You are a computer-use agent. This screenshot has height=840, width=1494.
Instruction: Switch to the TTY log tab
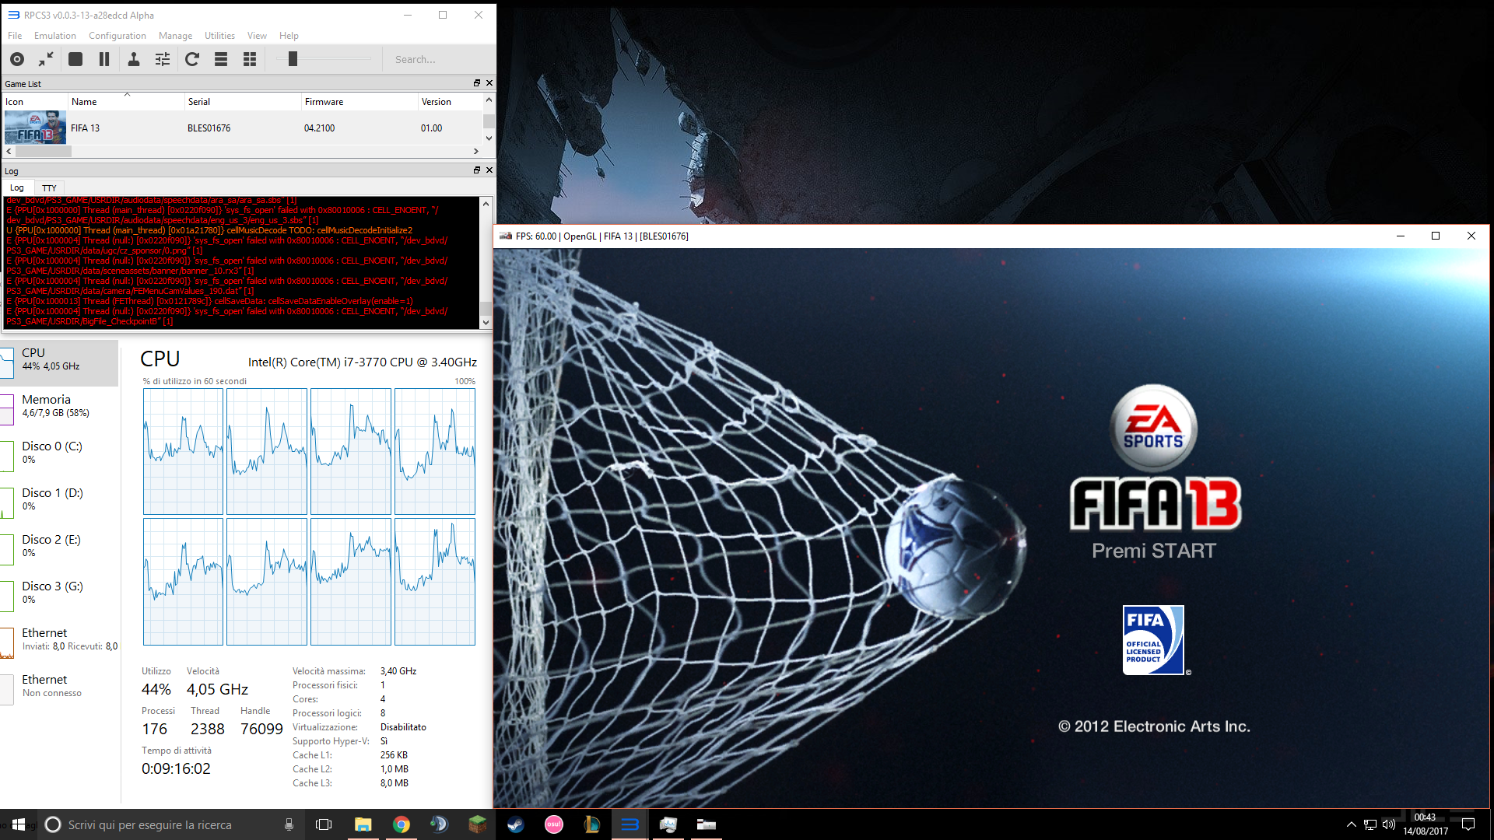[49, 188]
